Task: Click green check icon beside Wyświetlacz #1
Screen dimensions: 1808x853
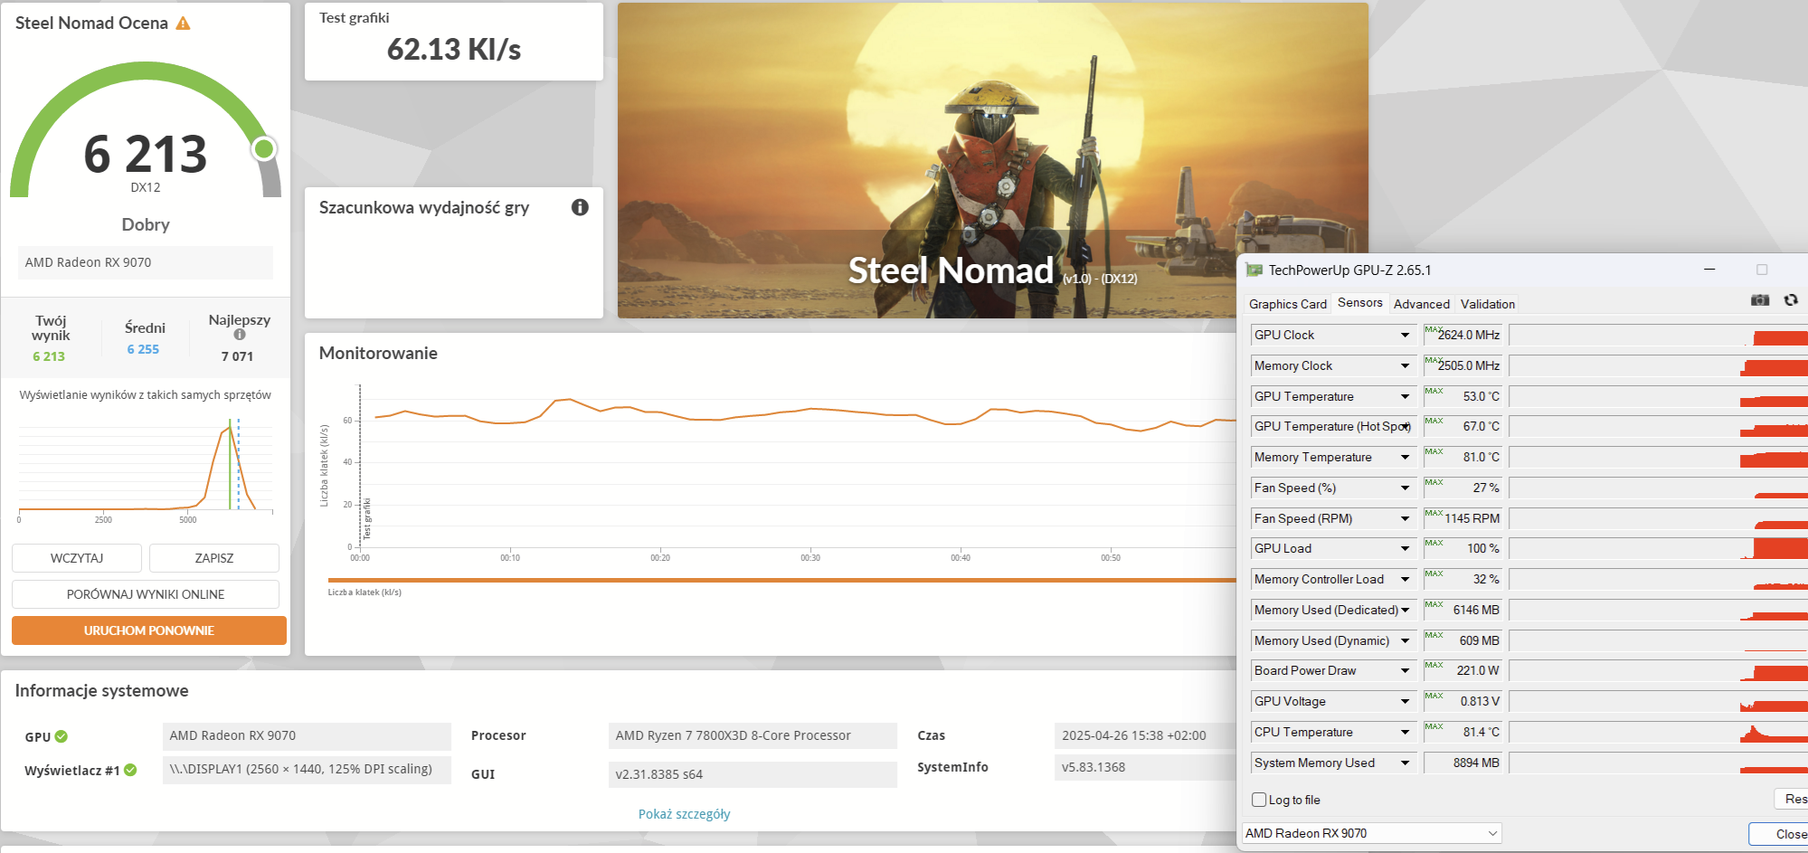Action: [x=130, y=770]
